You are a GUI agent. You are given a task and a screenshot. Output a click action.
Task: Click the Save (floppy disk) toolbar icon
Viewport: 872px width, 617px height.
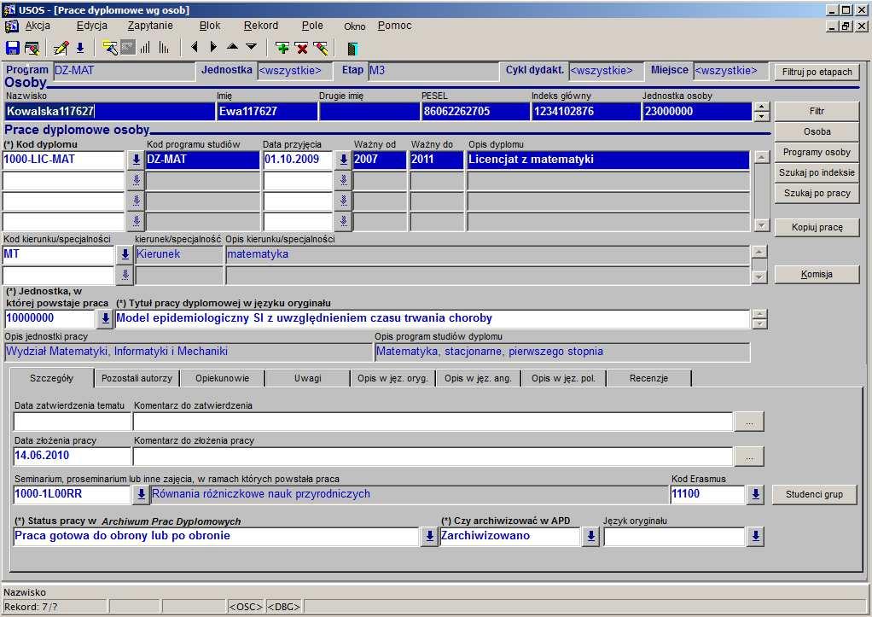[x=12, y=48]
